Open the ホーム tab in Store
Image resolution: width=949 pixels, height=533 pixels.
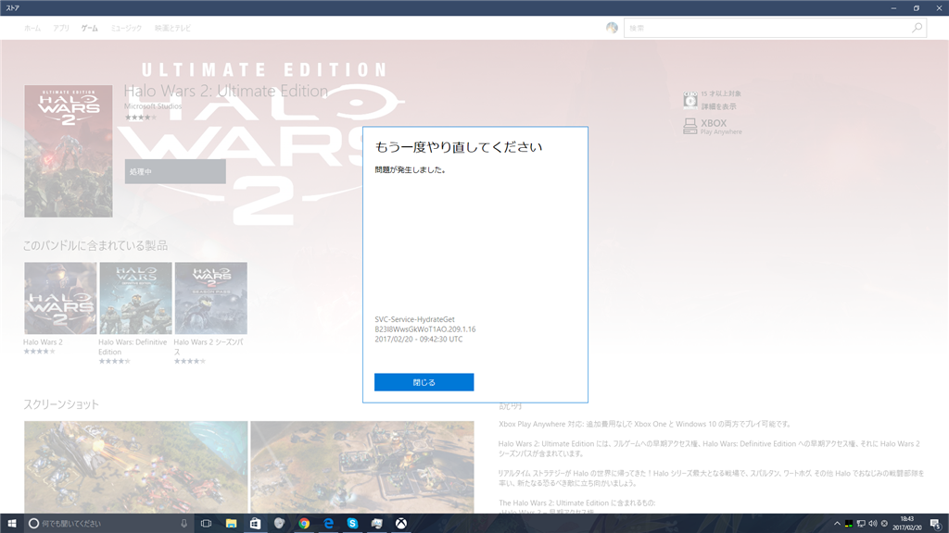point(32,29)
